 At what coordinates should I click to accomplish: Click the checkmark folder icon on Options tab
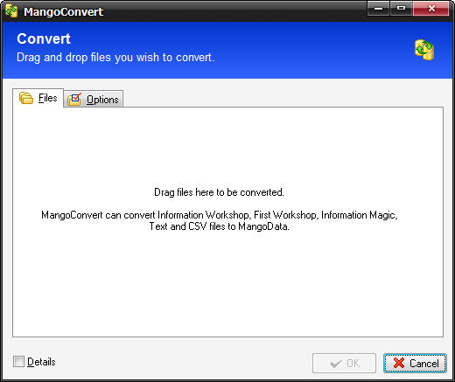[x=74, y=100]
